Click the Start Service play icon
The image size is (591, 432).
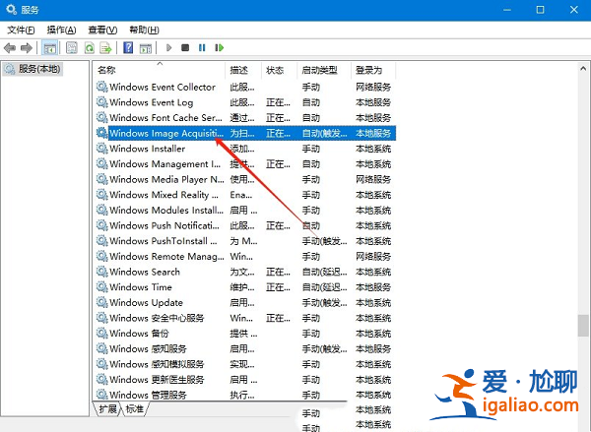point(168,48)
